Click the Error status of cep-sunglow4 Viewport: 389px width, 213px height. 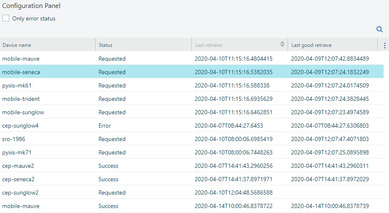(x=105, y=126)
